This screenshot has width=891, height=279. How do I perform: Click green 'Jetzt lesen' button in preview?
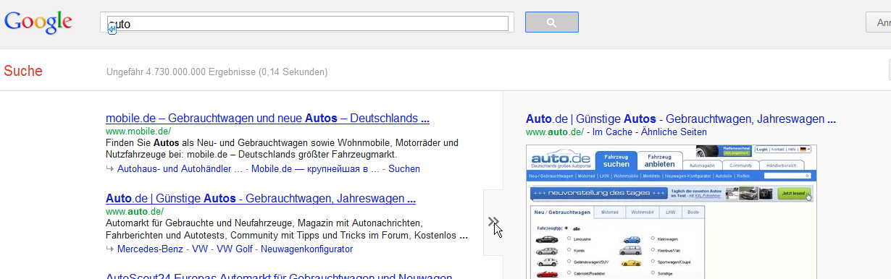tap(795, 194)
